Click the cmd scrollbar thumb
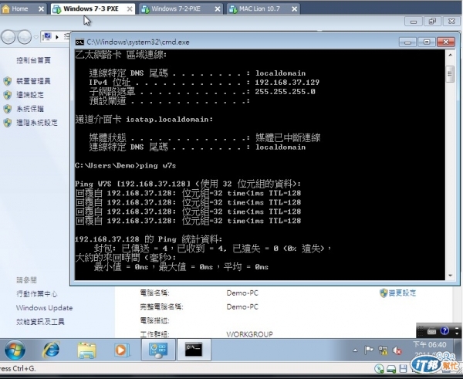Screen dimensions: 463x379 (450, 74)
